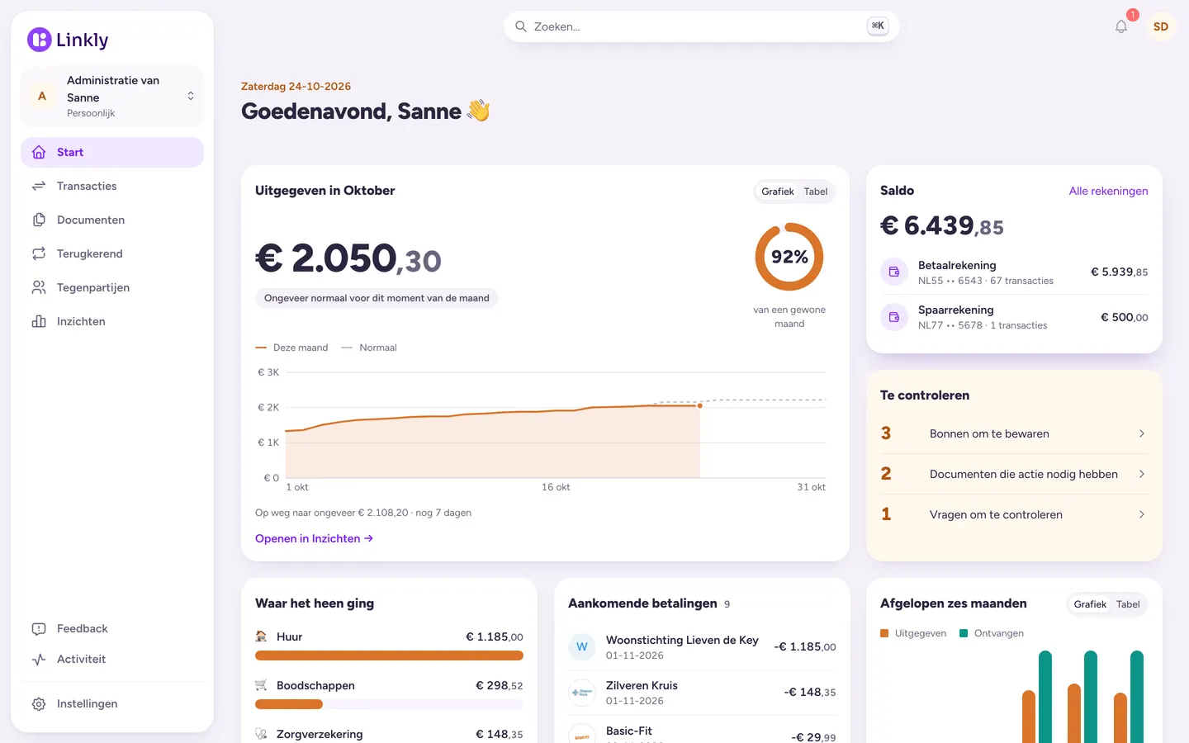The height and width of the screenshot is (743, 1189).
Task: Click the Transacties arrows icon
Action: pyautogui.click(x=39, y=186)
